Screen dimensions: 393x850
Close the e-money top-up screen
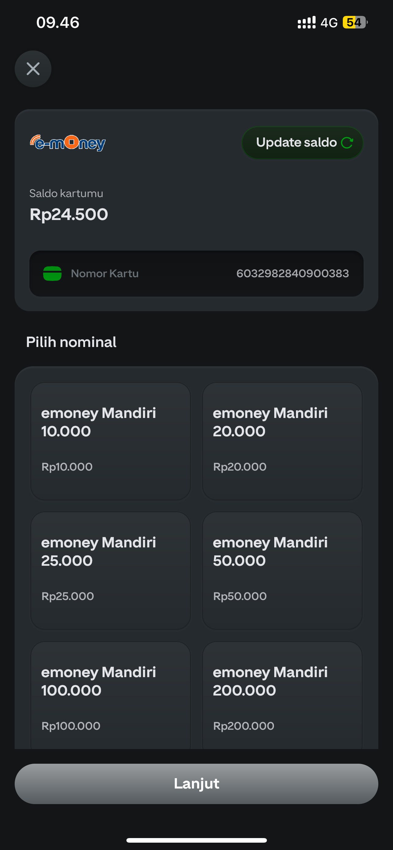coord(33,69)
